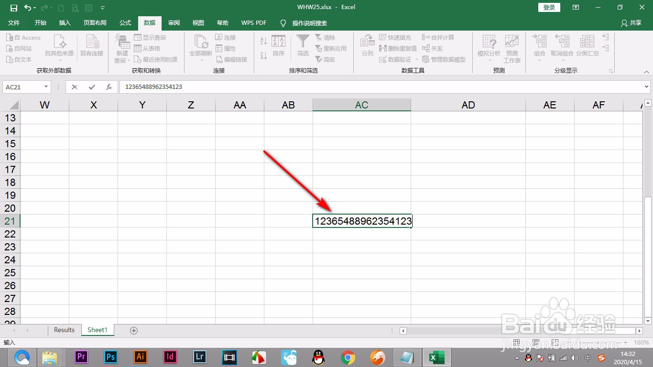Click the Filter (筛选) funnel icon

[303, 42]
